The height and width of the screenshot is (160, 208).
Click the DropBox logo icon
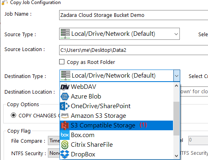pyautogui.click(x=65, y=154)
